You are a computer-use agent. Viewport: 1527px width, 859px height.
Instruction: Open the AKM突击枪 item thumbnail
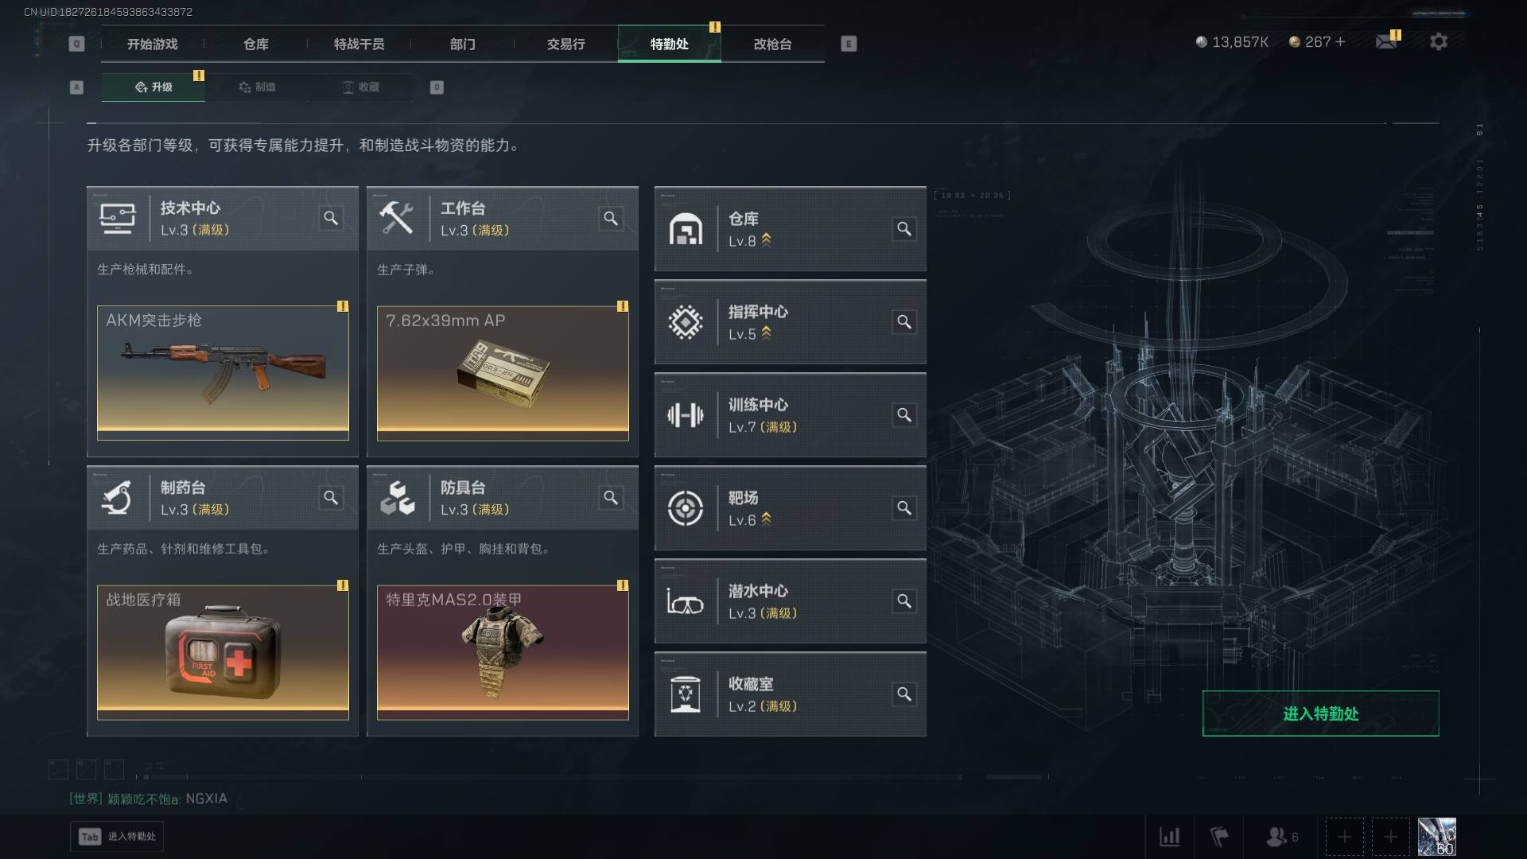pyautogui.click(x=223, y=373)
